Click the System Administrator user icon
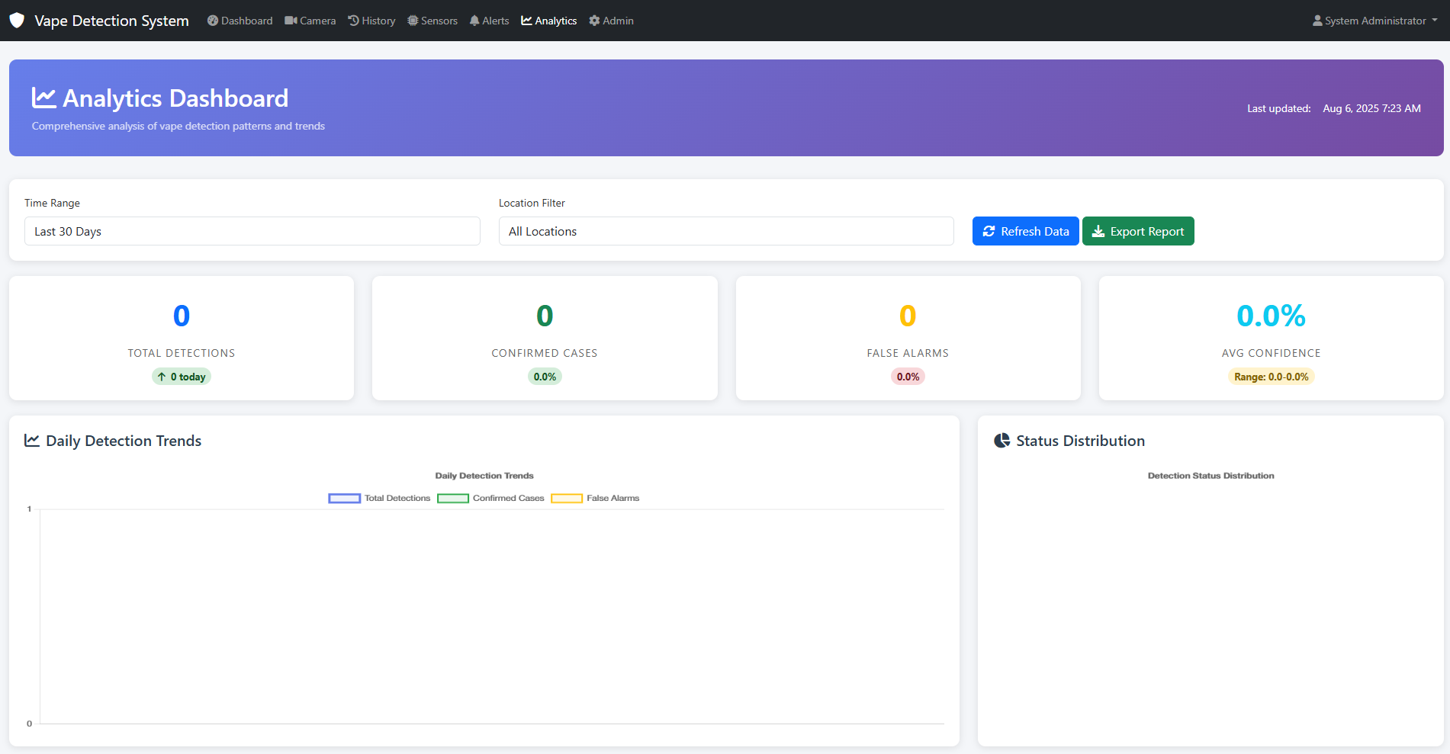Image resolution: width=1450 pixels, height=754 pixels. (x=1317, y=21)
